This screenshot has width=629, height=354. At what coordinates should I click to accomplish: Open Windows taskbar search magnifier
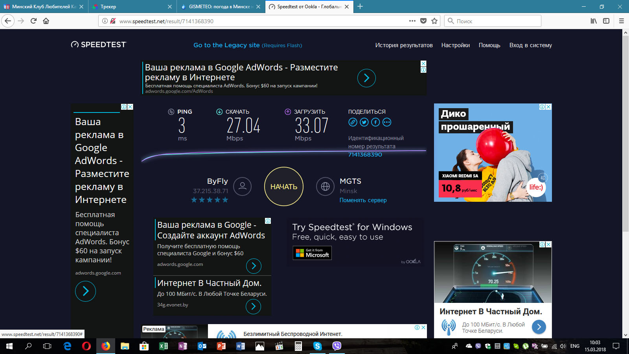28,346
